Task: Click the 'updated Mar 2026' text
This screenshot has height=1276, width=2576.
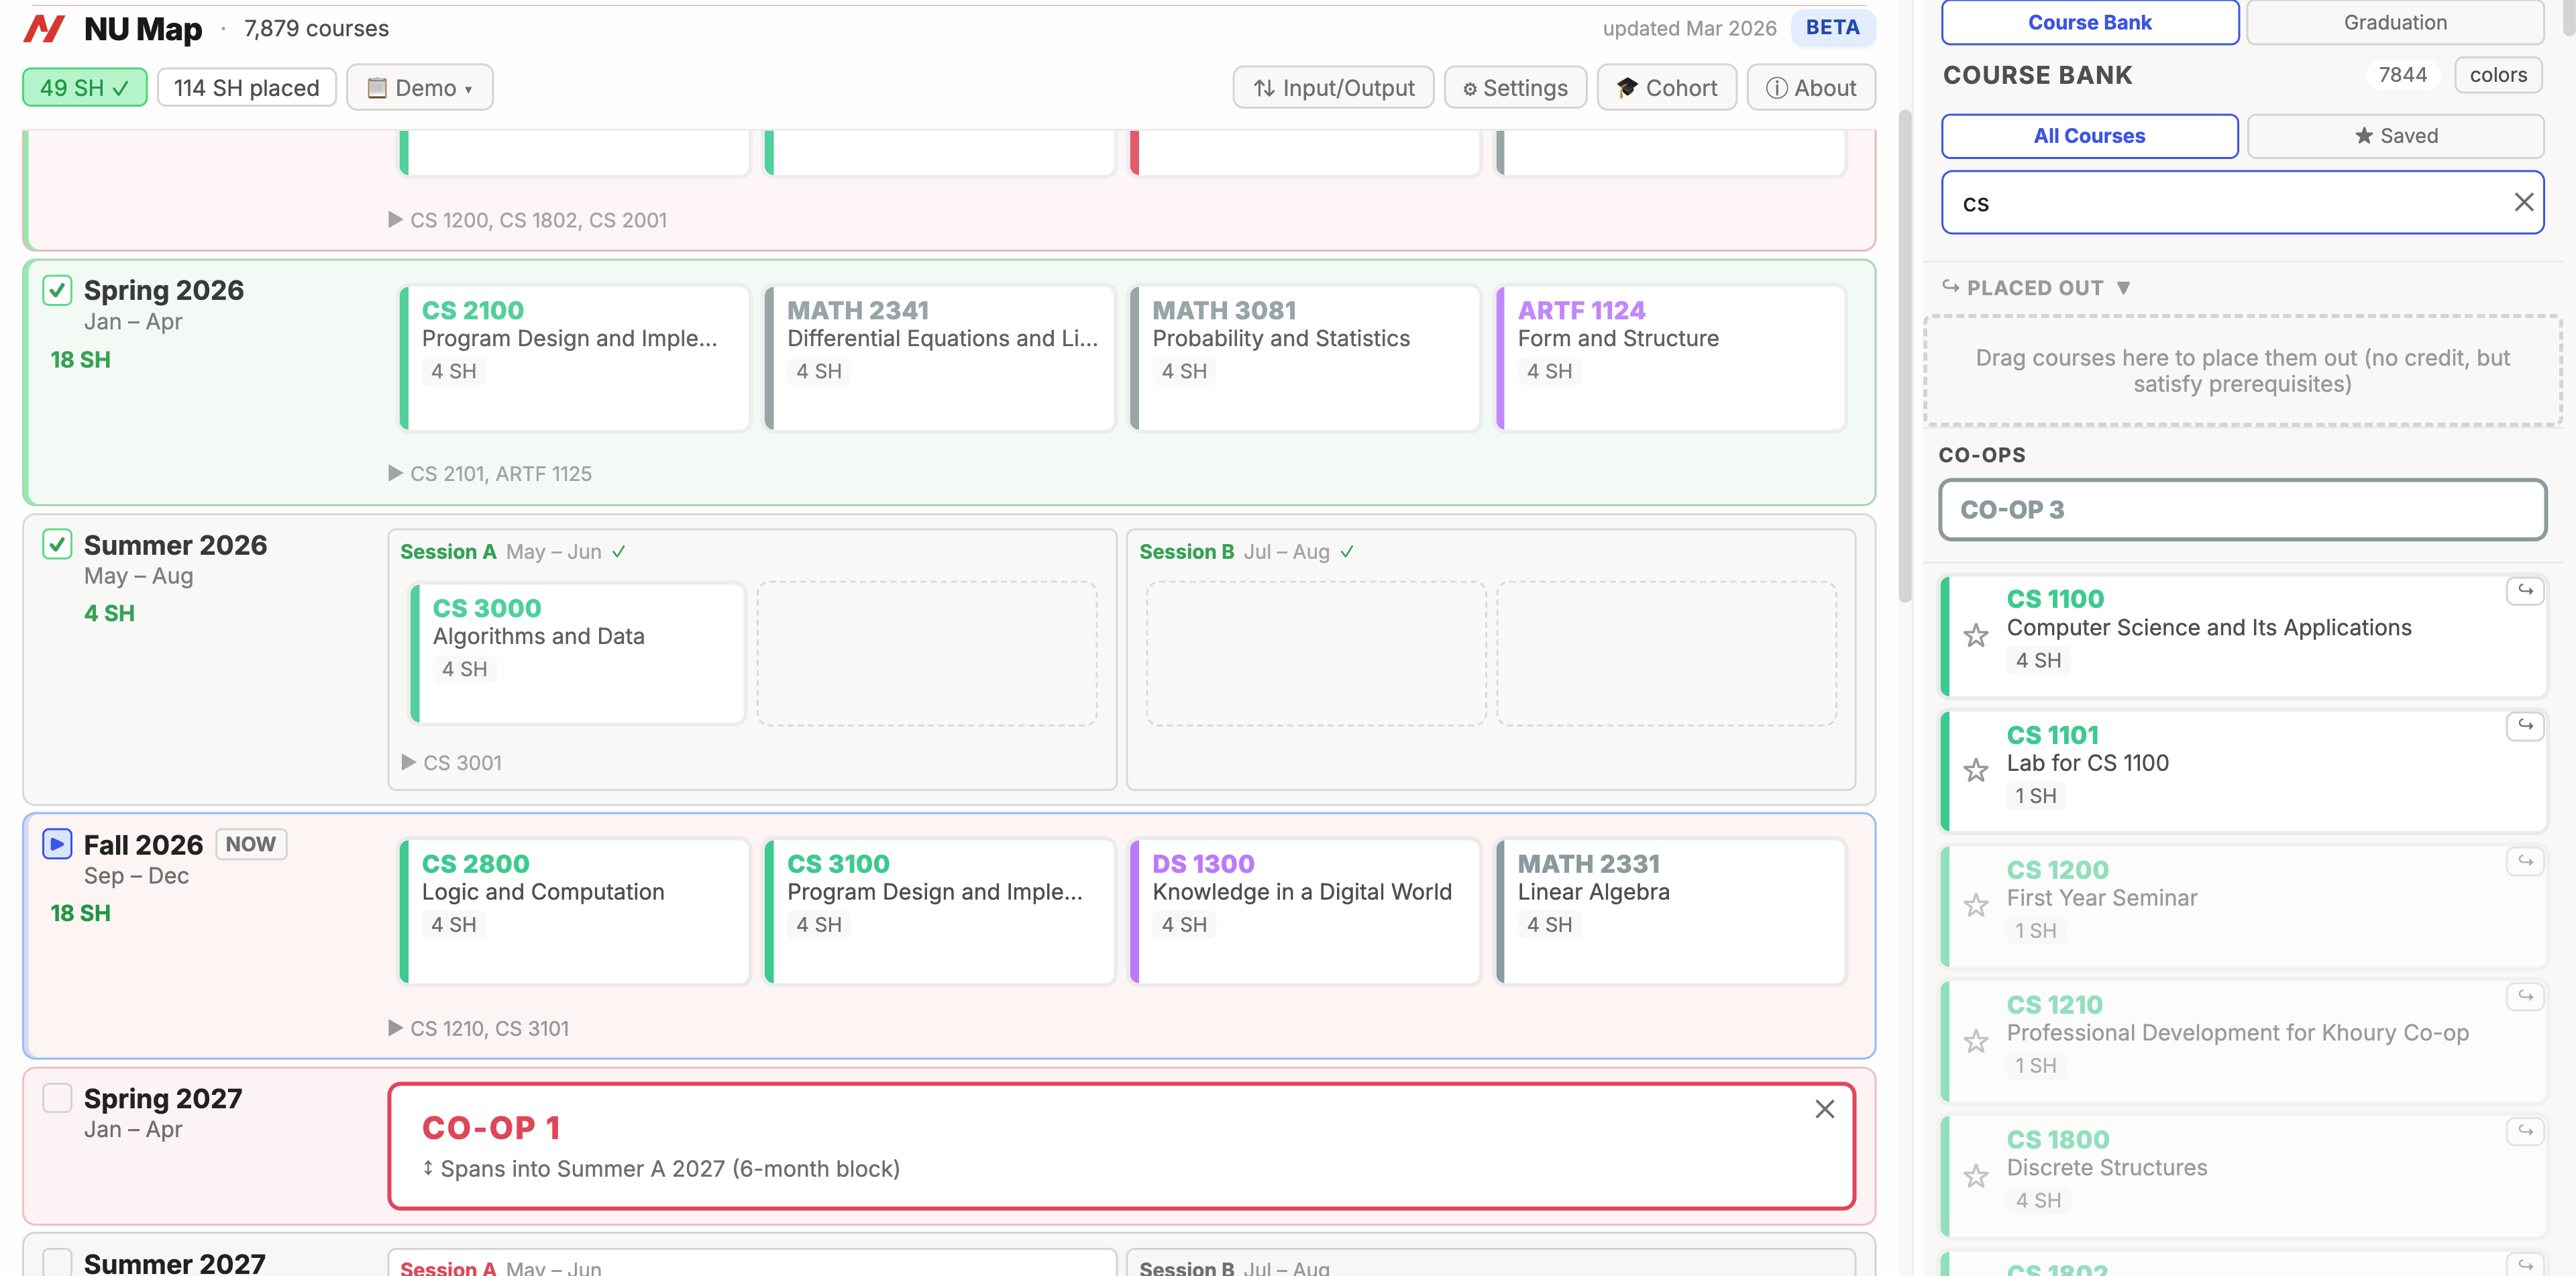Action: click(1689, 28)
